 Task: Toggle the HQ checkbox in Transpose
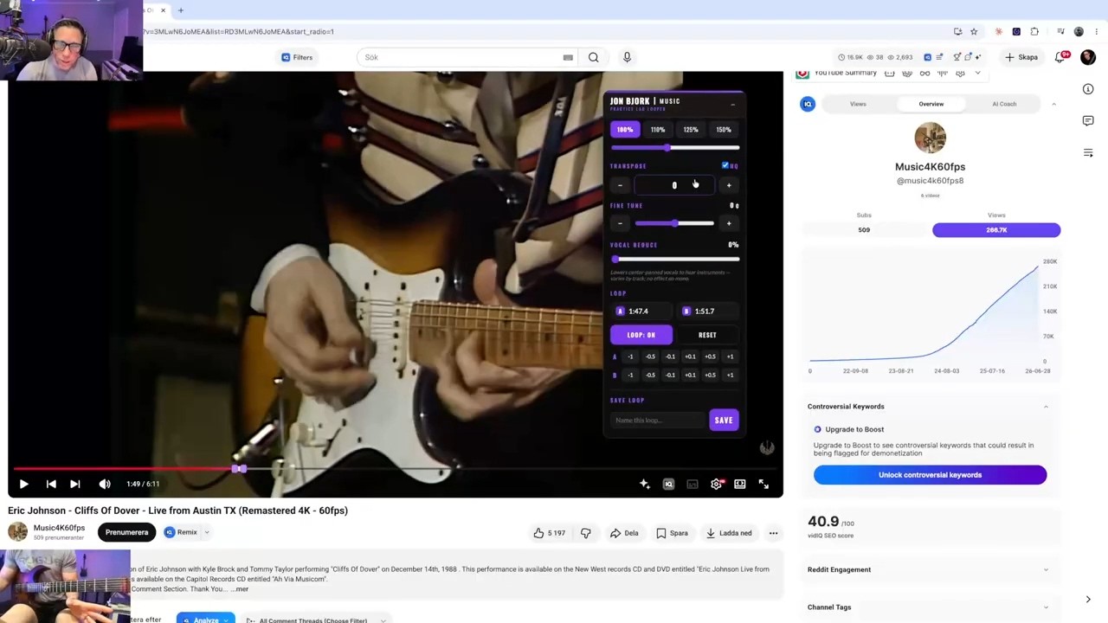click(x=725, y=165)
